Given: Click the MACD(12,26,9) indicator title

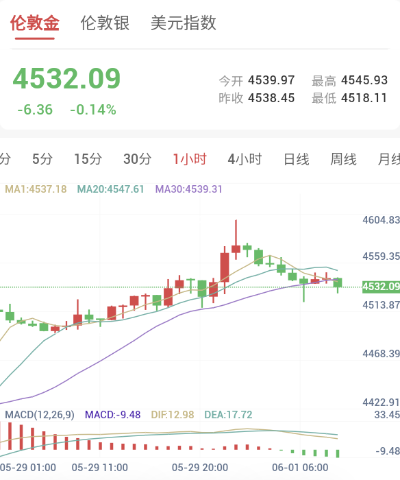Looking at the screenshot, I should pos(40,415).
